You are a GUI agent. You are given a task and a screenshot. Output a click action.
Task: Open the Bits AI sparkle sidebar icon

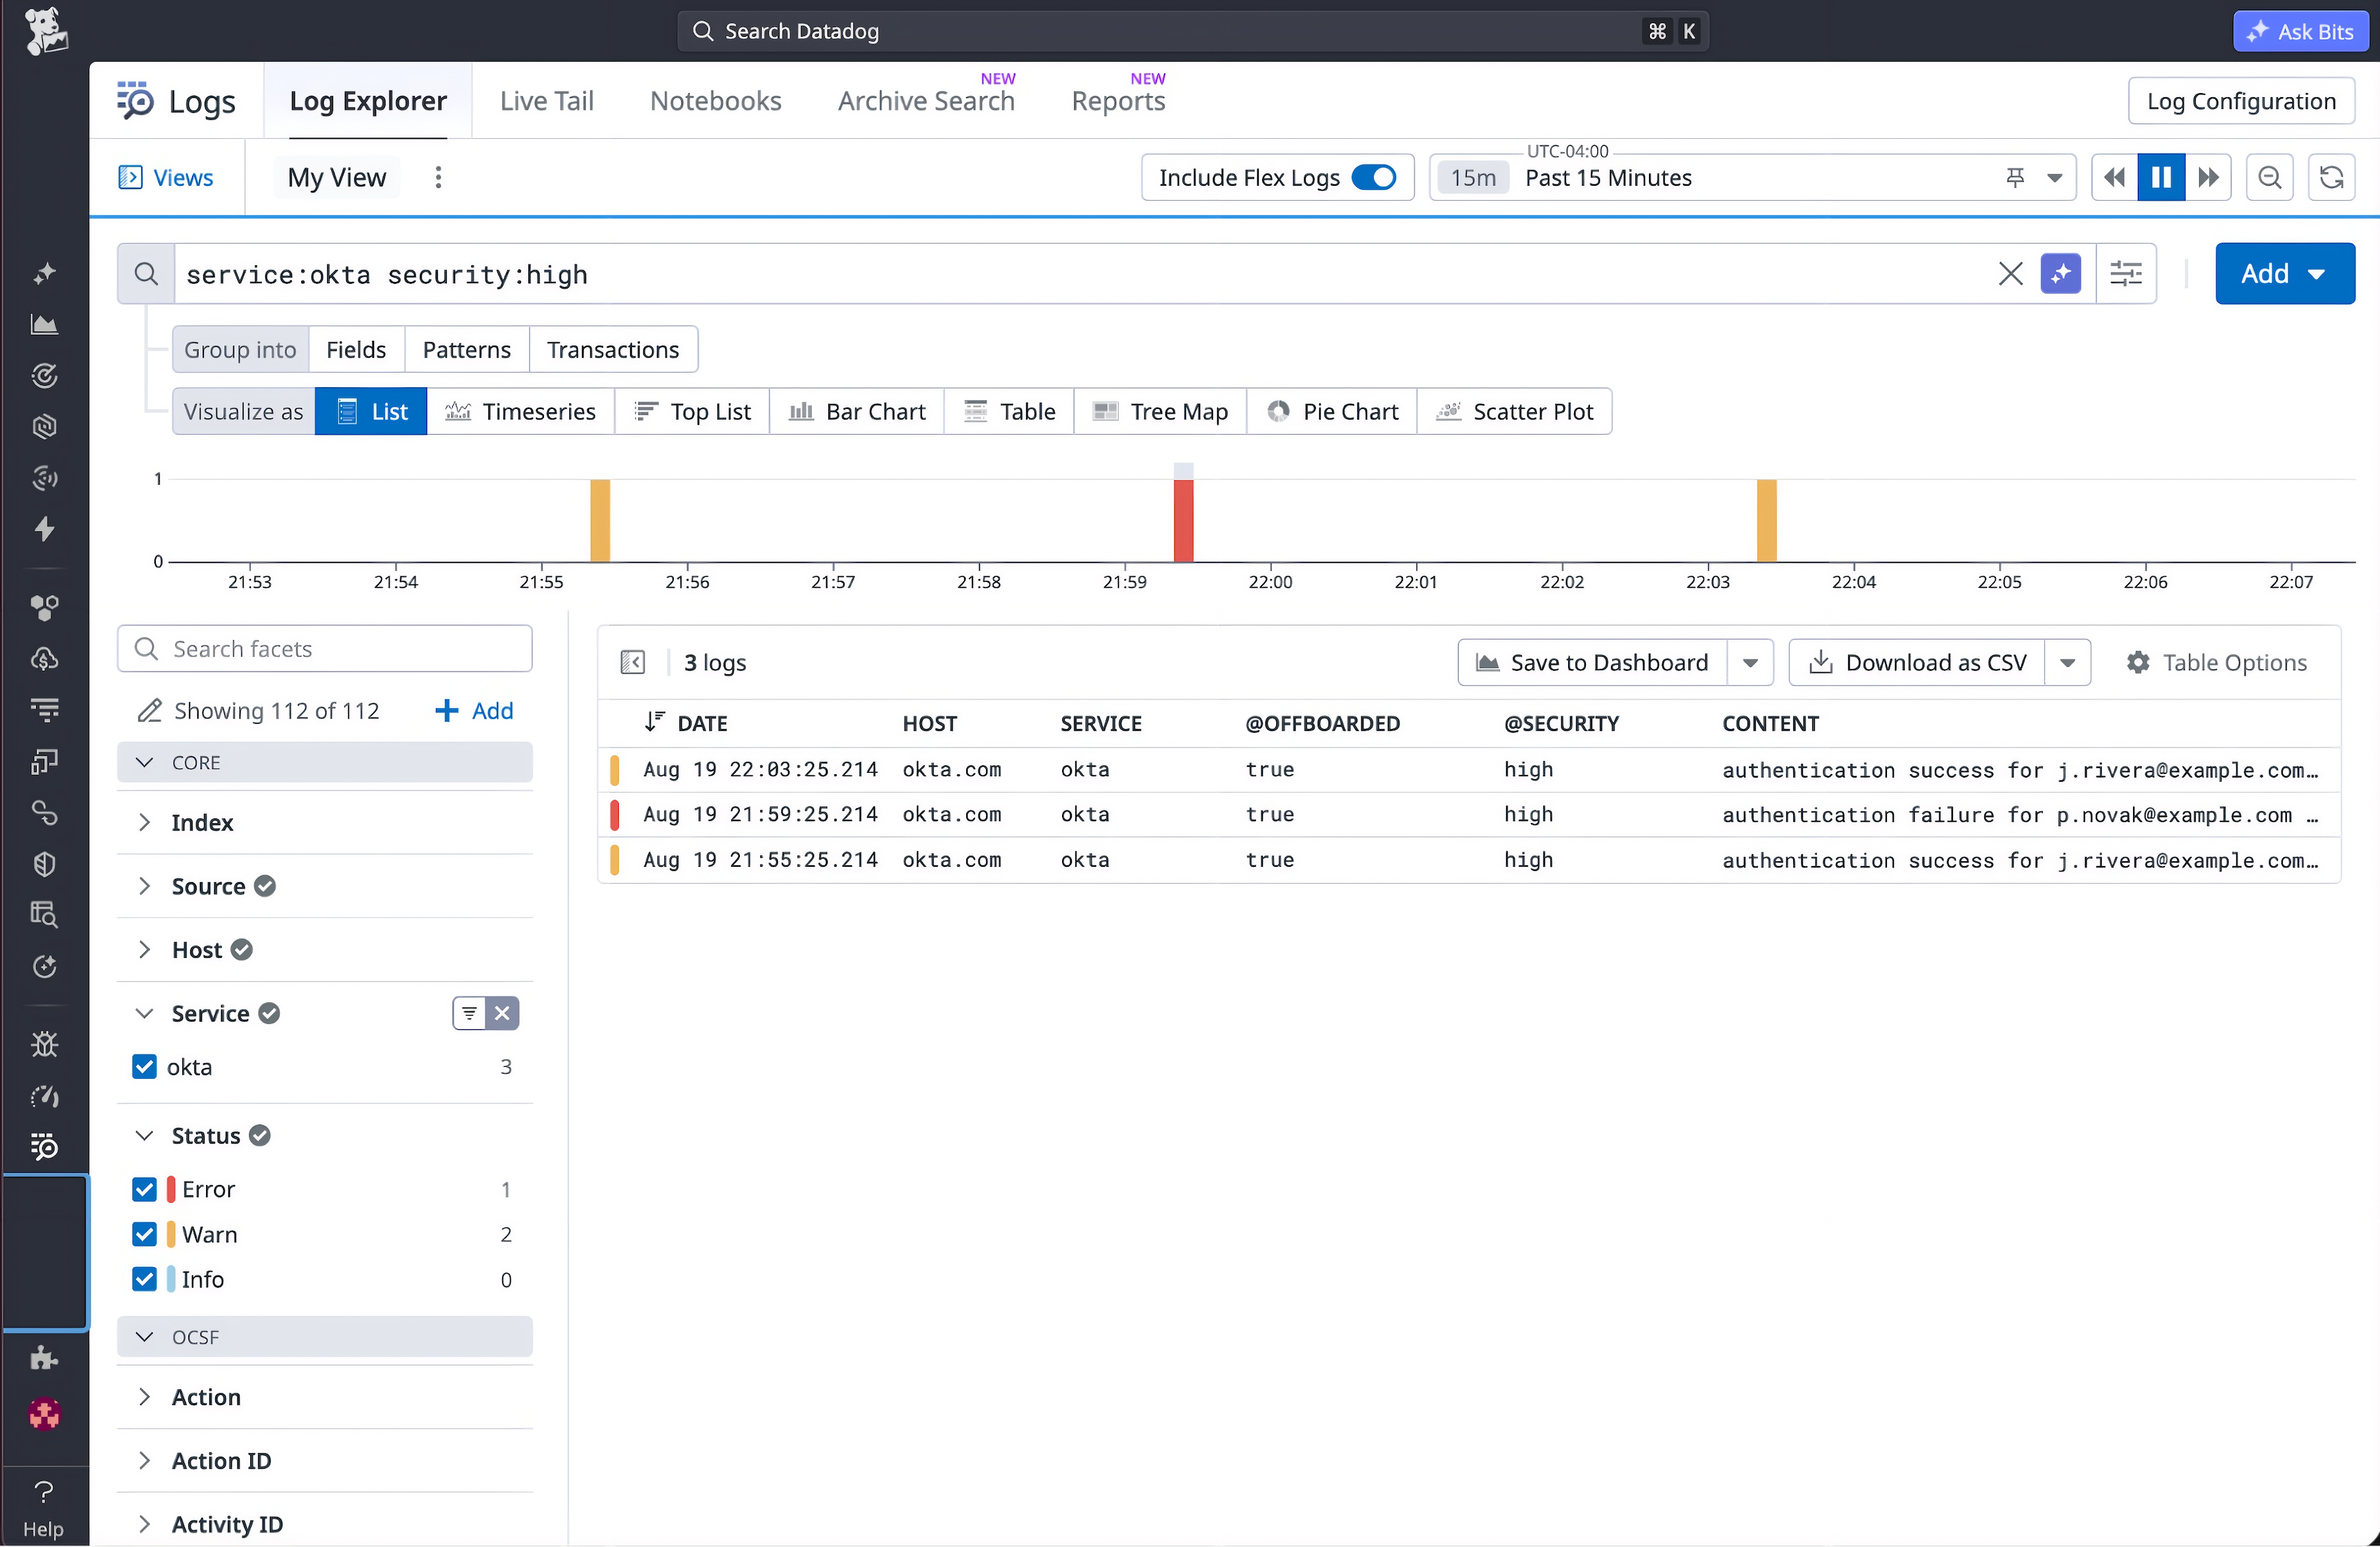click(x=44, y=273)
